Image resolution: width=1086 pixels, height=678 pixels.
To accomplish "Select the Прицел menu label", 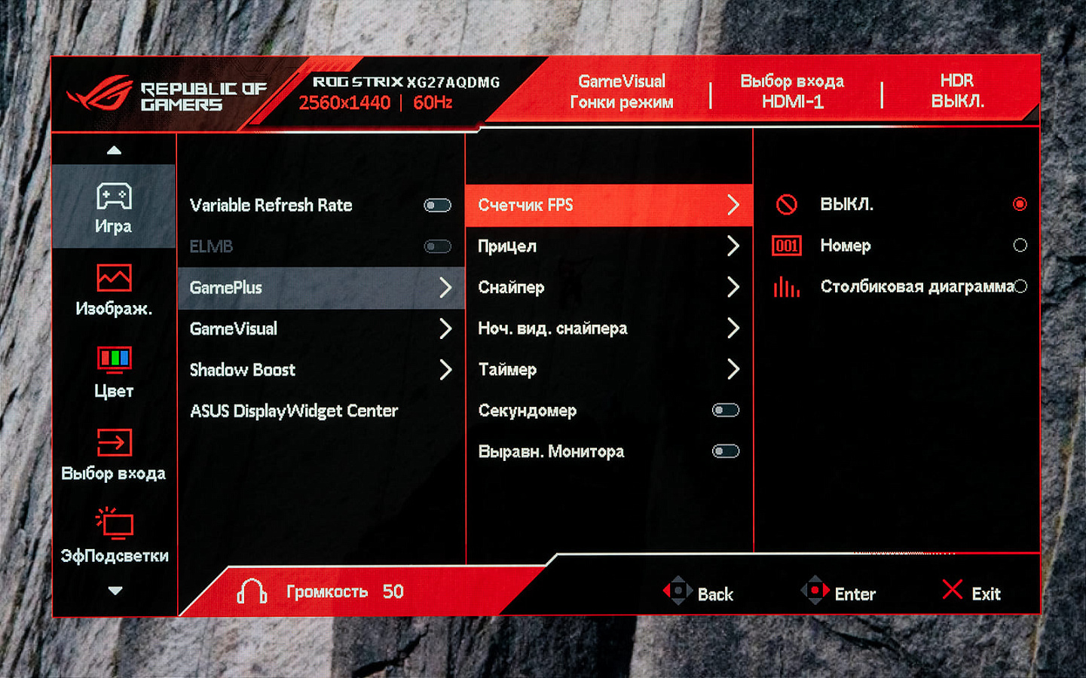I will click(x=507, y=246).
